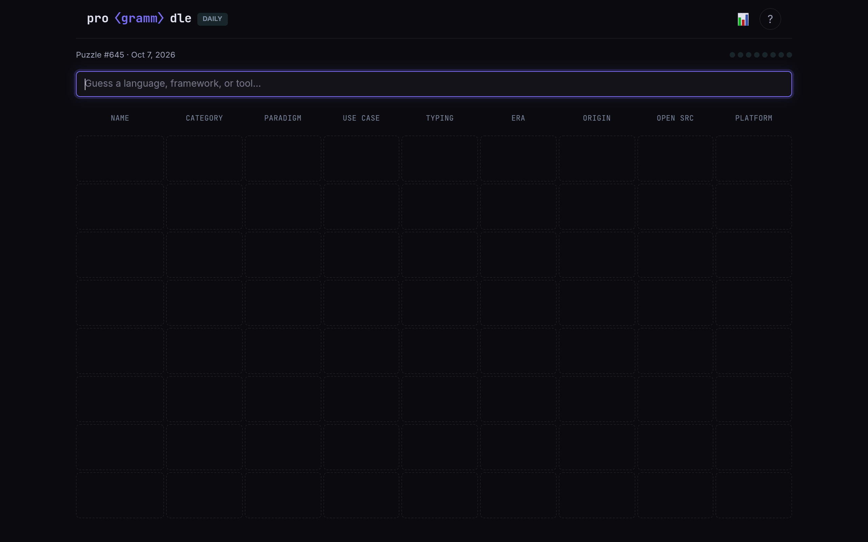The width and height of the screenshot is (868, 542).
Task: Click the PARADIGM column header
Action: point(283,118)
